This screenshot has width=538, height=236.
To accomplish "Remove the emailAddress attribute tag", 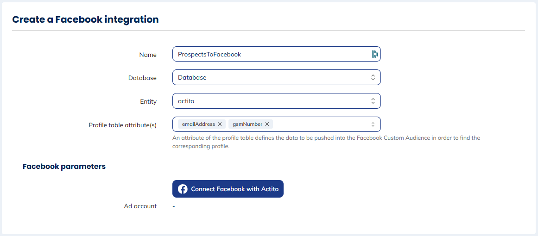I will (220, 124).
